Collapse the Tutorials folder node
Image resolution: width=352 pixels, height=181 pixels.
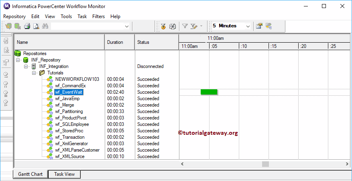(x=34, y=73)
